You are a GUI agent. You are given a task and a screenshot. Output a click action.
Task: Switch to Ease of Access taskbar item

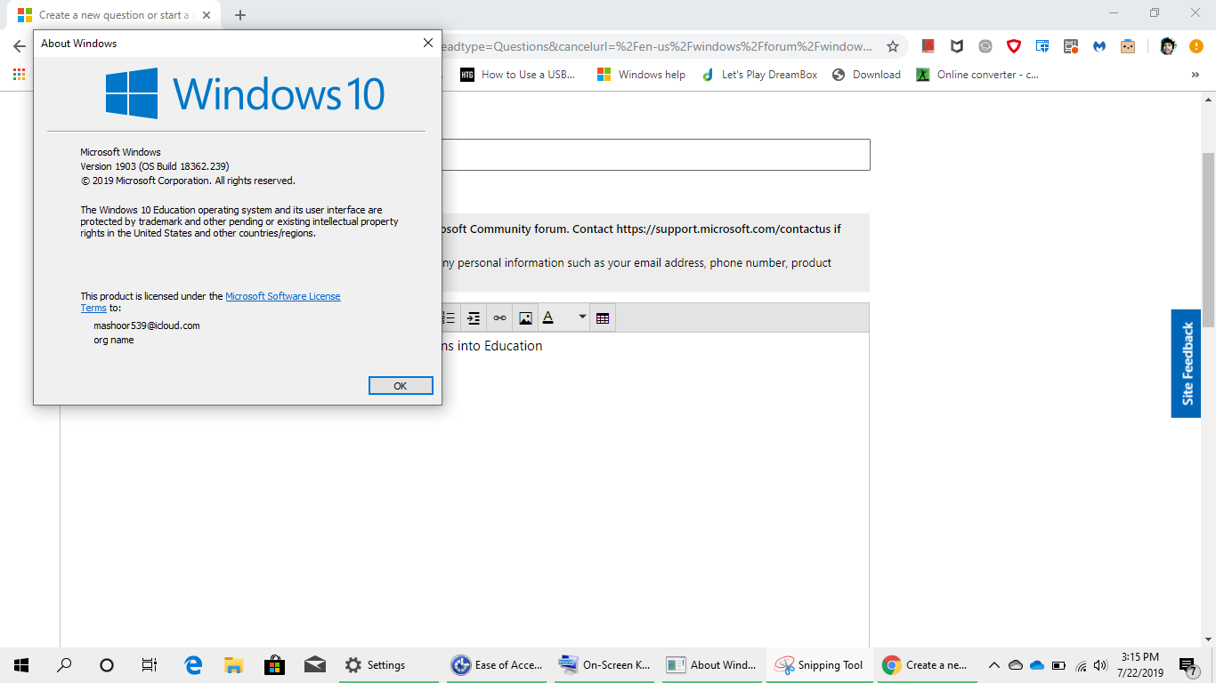[x=497, y=665]
